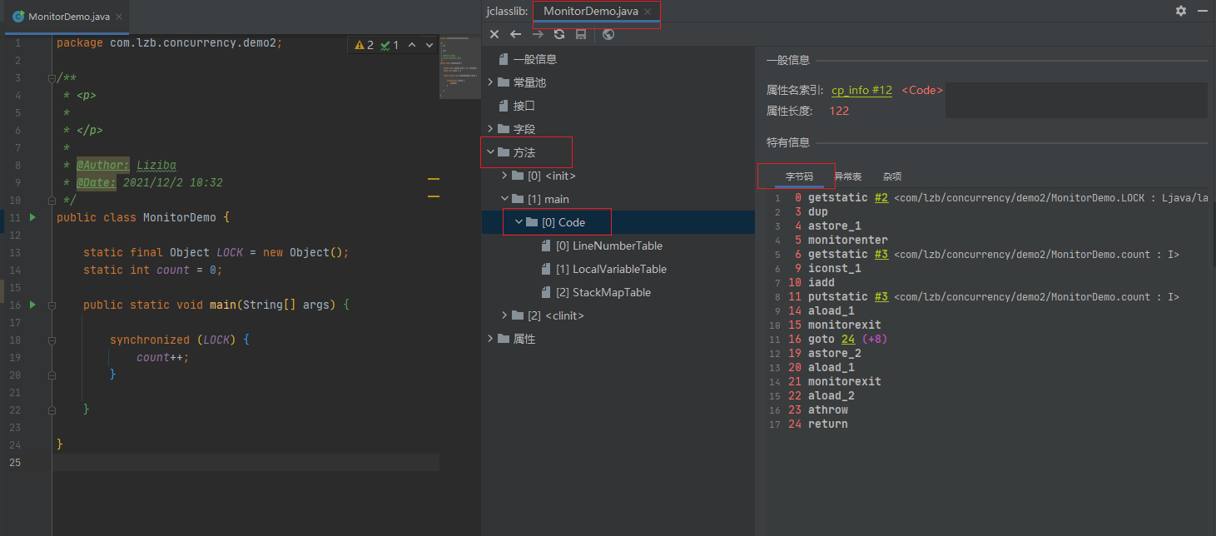The height and width of the screenshot is (536, 1216).
Task: Click the athrow bytecode instruction
Action: click(828, 410)
